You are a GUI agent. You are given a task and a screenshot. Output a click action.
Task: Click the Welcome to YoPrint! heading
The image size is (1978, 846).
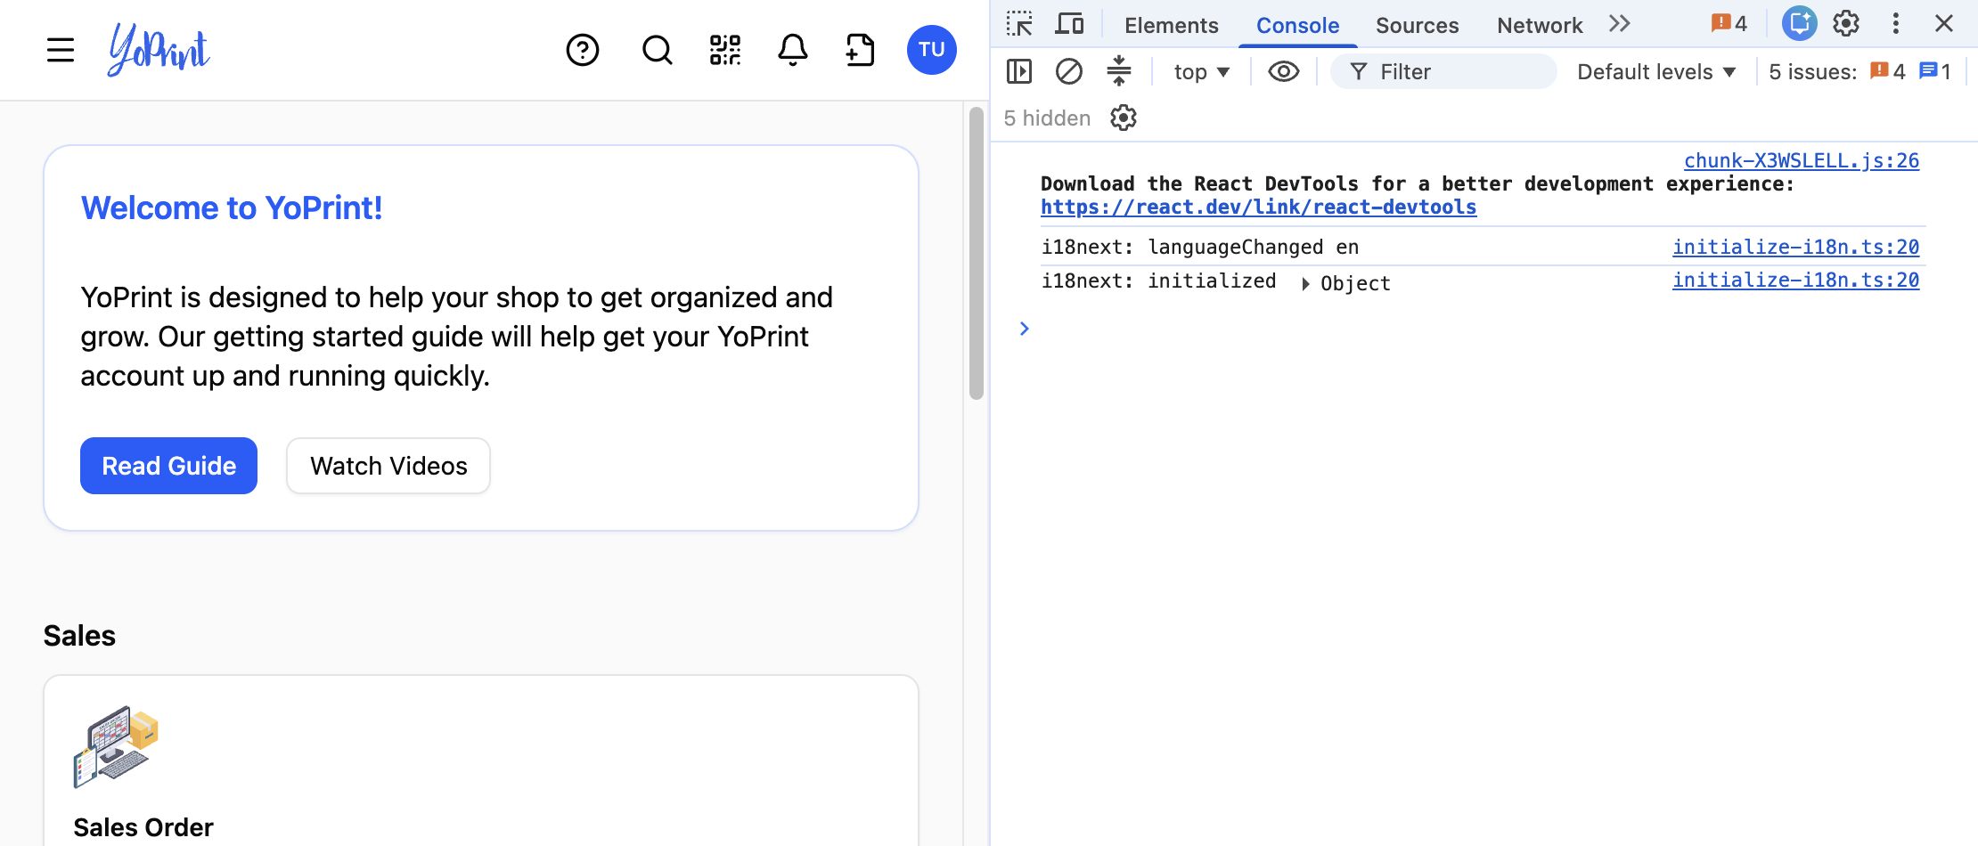coord(232,207)
